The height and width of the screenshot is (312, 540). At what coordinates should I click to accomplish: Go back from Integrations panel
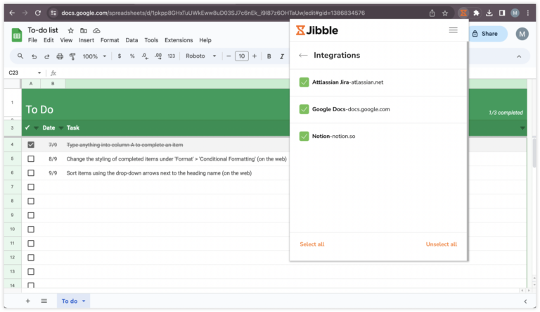click(303, 55)
